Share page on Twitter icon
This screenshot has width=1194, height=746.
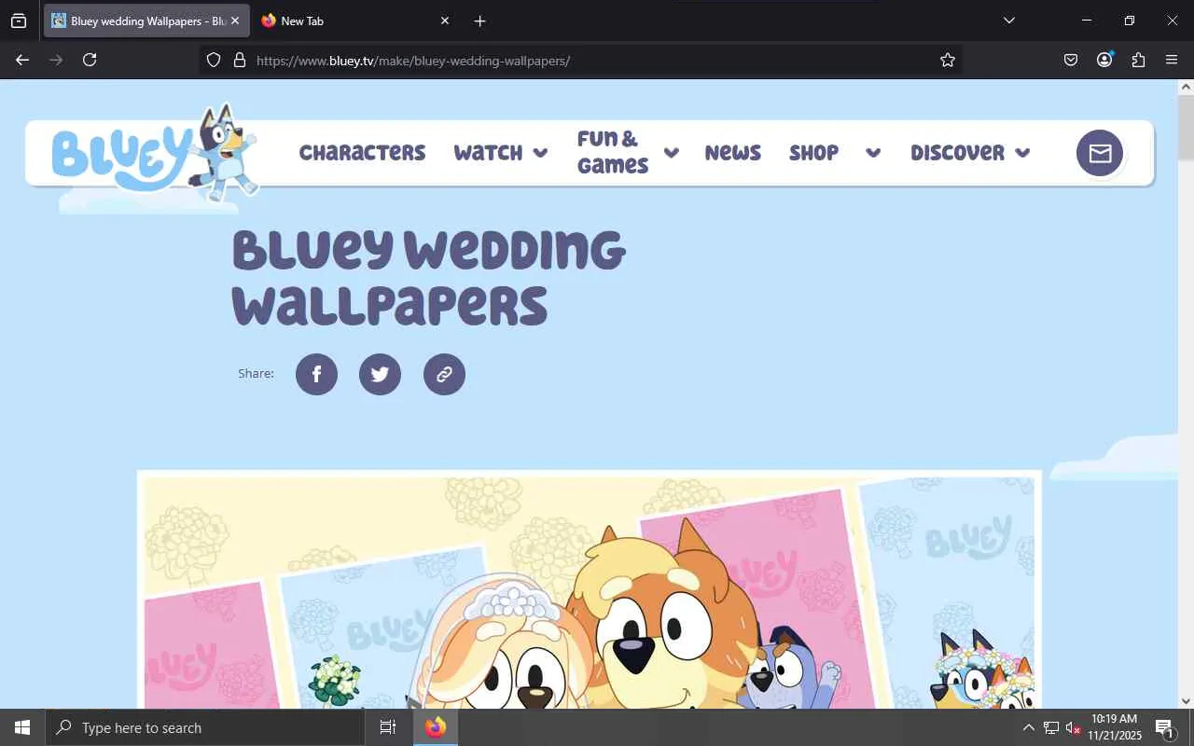[380, 374]
